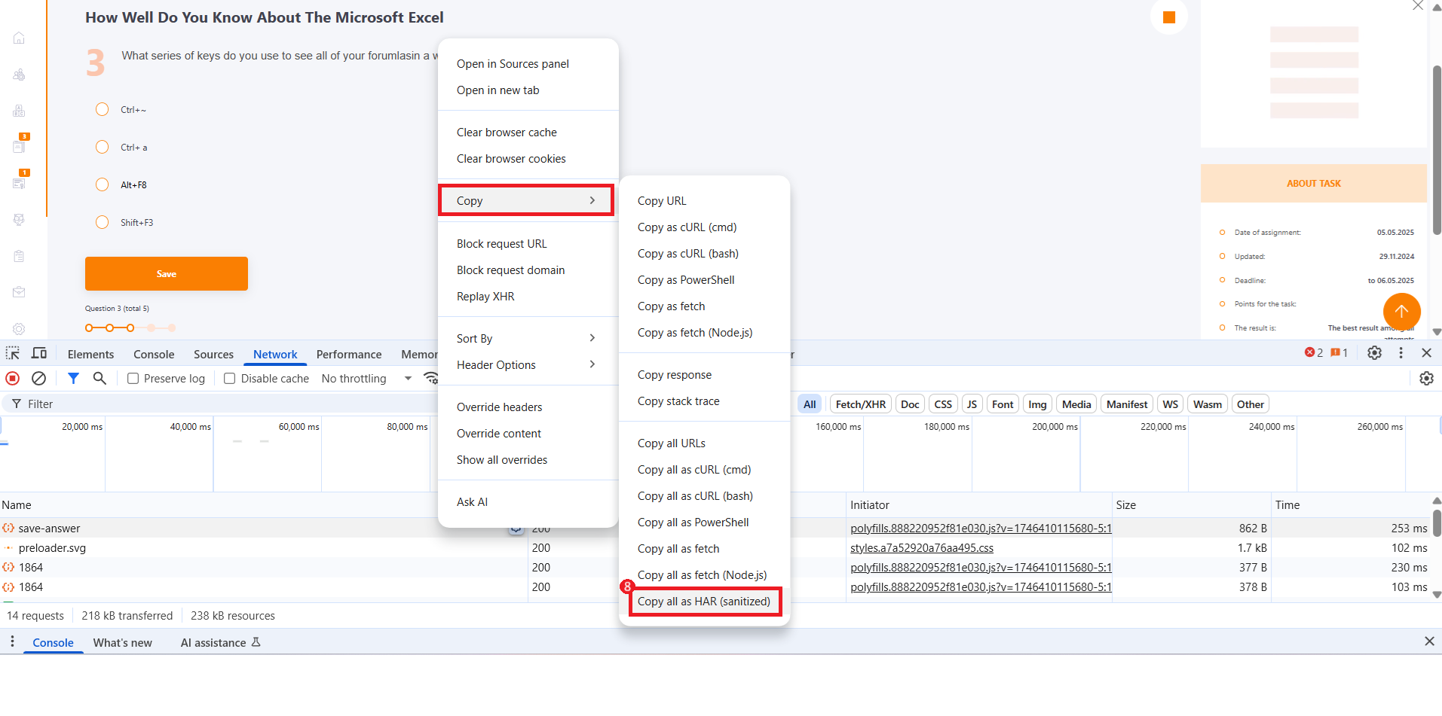The image size is (1442, 716).
Task: Click the page's vertical scrollbar thumb
Action: [1437, 151]
